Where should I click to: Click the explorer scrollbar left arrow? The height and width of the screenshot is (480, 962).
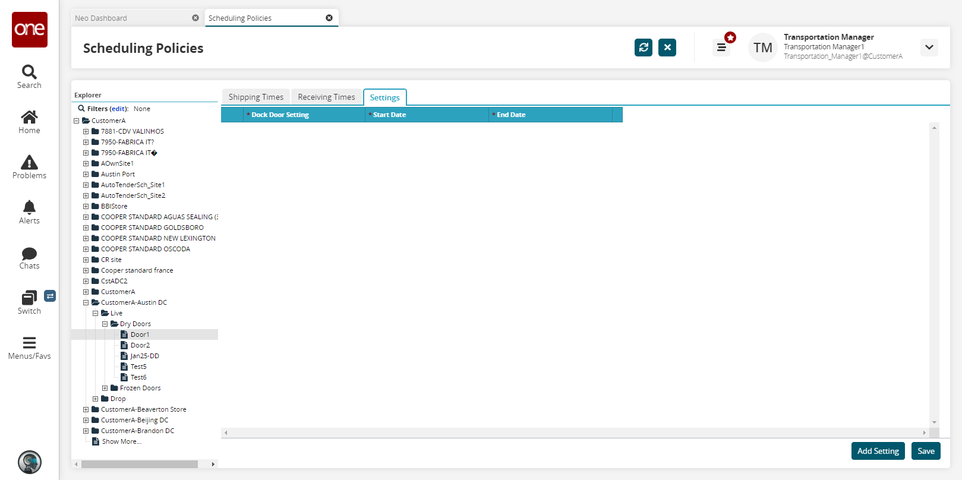click(x=76, y=464)
